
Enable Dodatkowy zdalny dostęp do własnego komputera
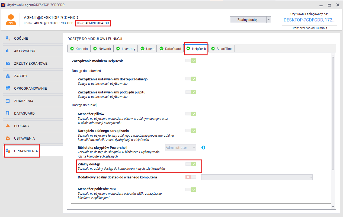point(191,177)
